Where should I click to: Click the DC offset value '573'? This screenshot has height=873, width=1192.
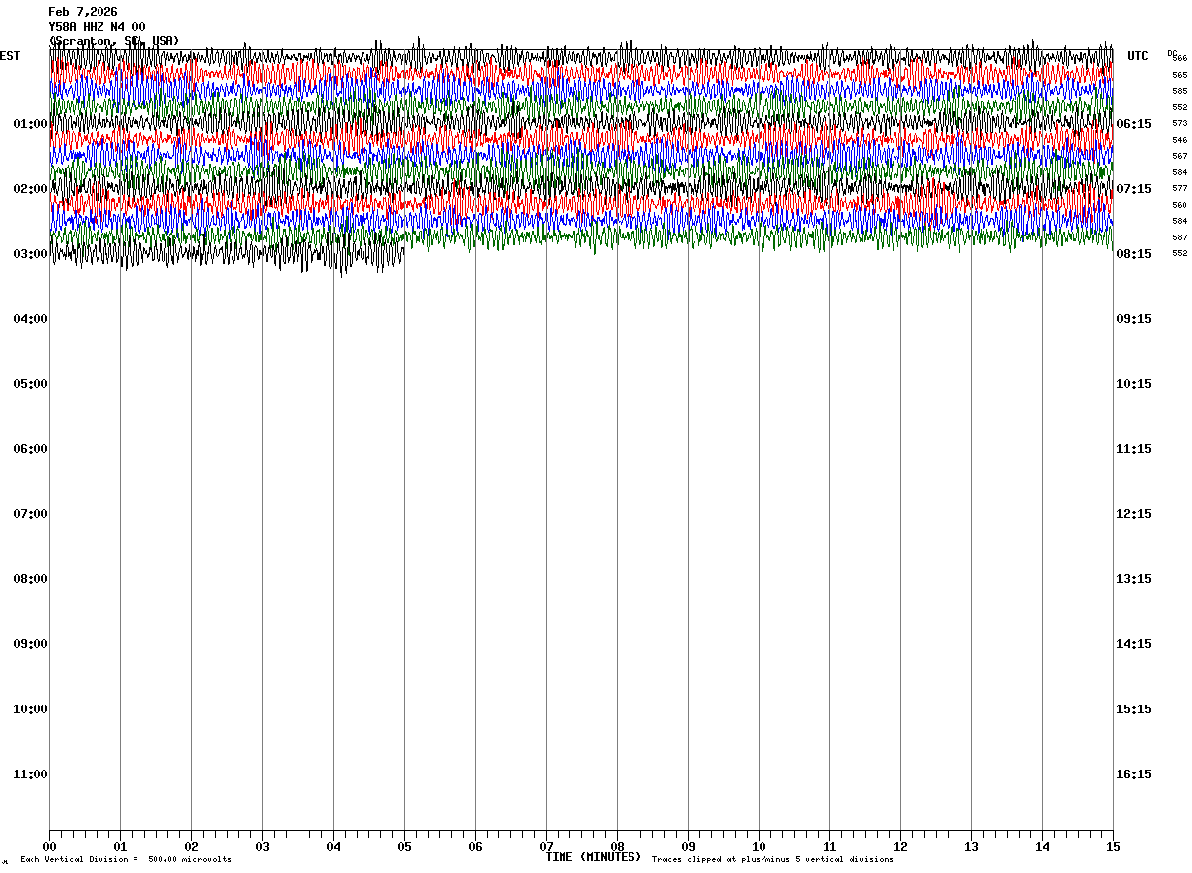(1180, 123)
